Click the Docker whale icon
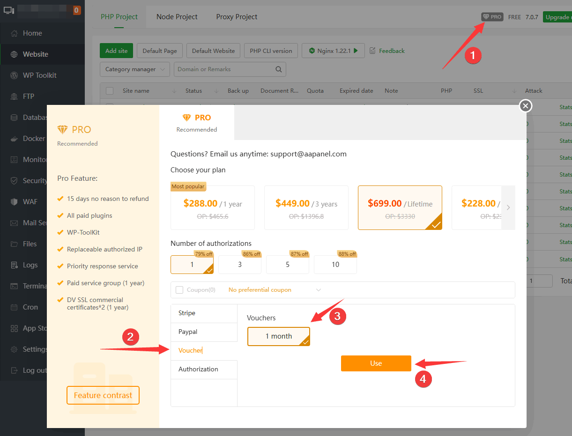The image size is (572, 436). point(14,139)
